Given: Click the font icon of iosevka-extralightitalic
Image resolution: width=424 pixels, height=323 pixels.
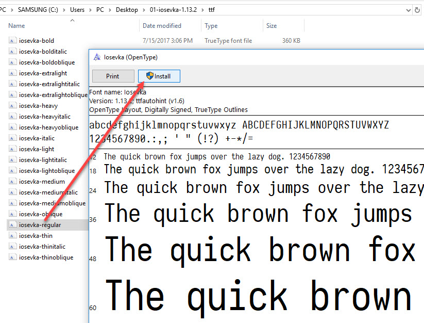Looking at the screenshot, I should [x=12, y=84].
